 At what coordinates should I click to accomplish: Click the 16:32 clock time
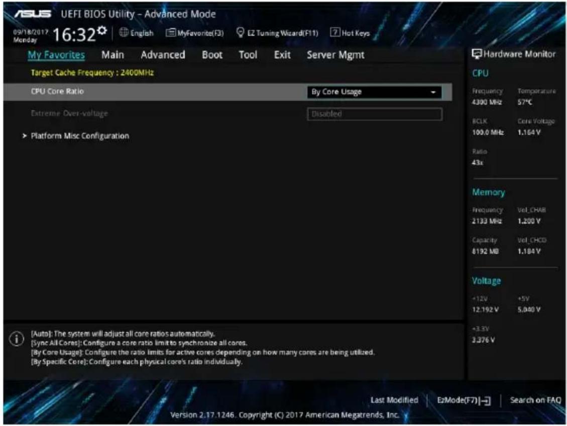click(74, 35)
